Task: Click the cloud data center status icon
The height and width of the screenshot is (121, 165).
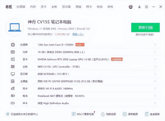Action: (8, 114)
